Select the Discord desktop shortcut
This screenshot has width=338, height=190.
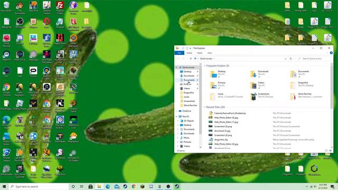[x=20, y=40]
